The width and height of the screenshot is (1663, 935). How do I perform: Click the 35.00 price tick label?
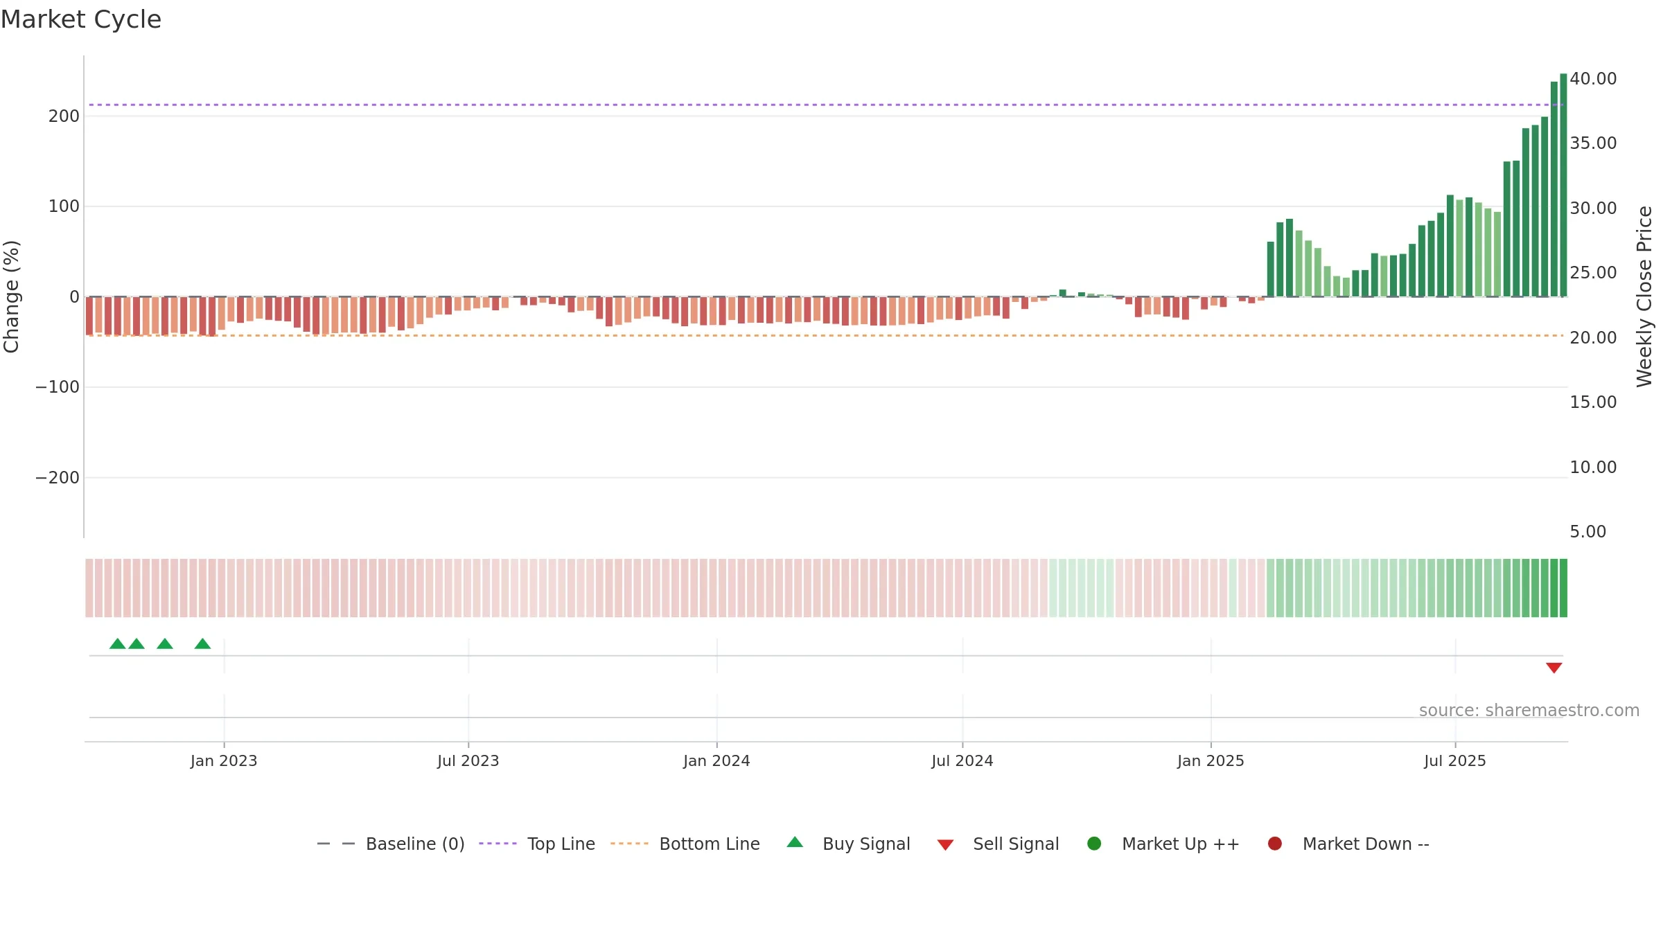pyautogui.click(x=1593, y=143)
